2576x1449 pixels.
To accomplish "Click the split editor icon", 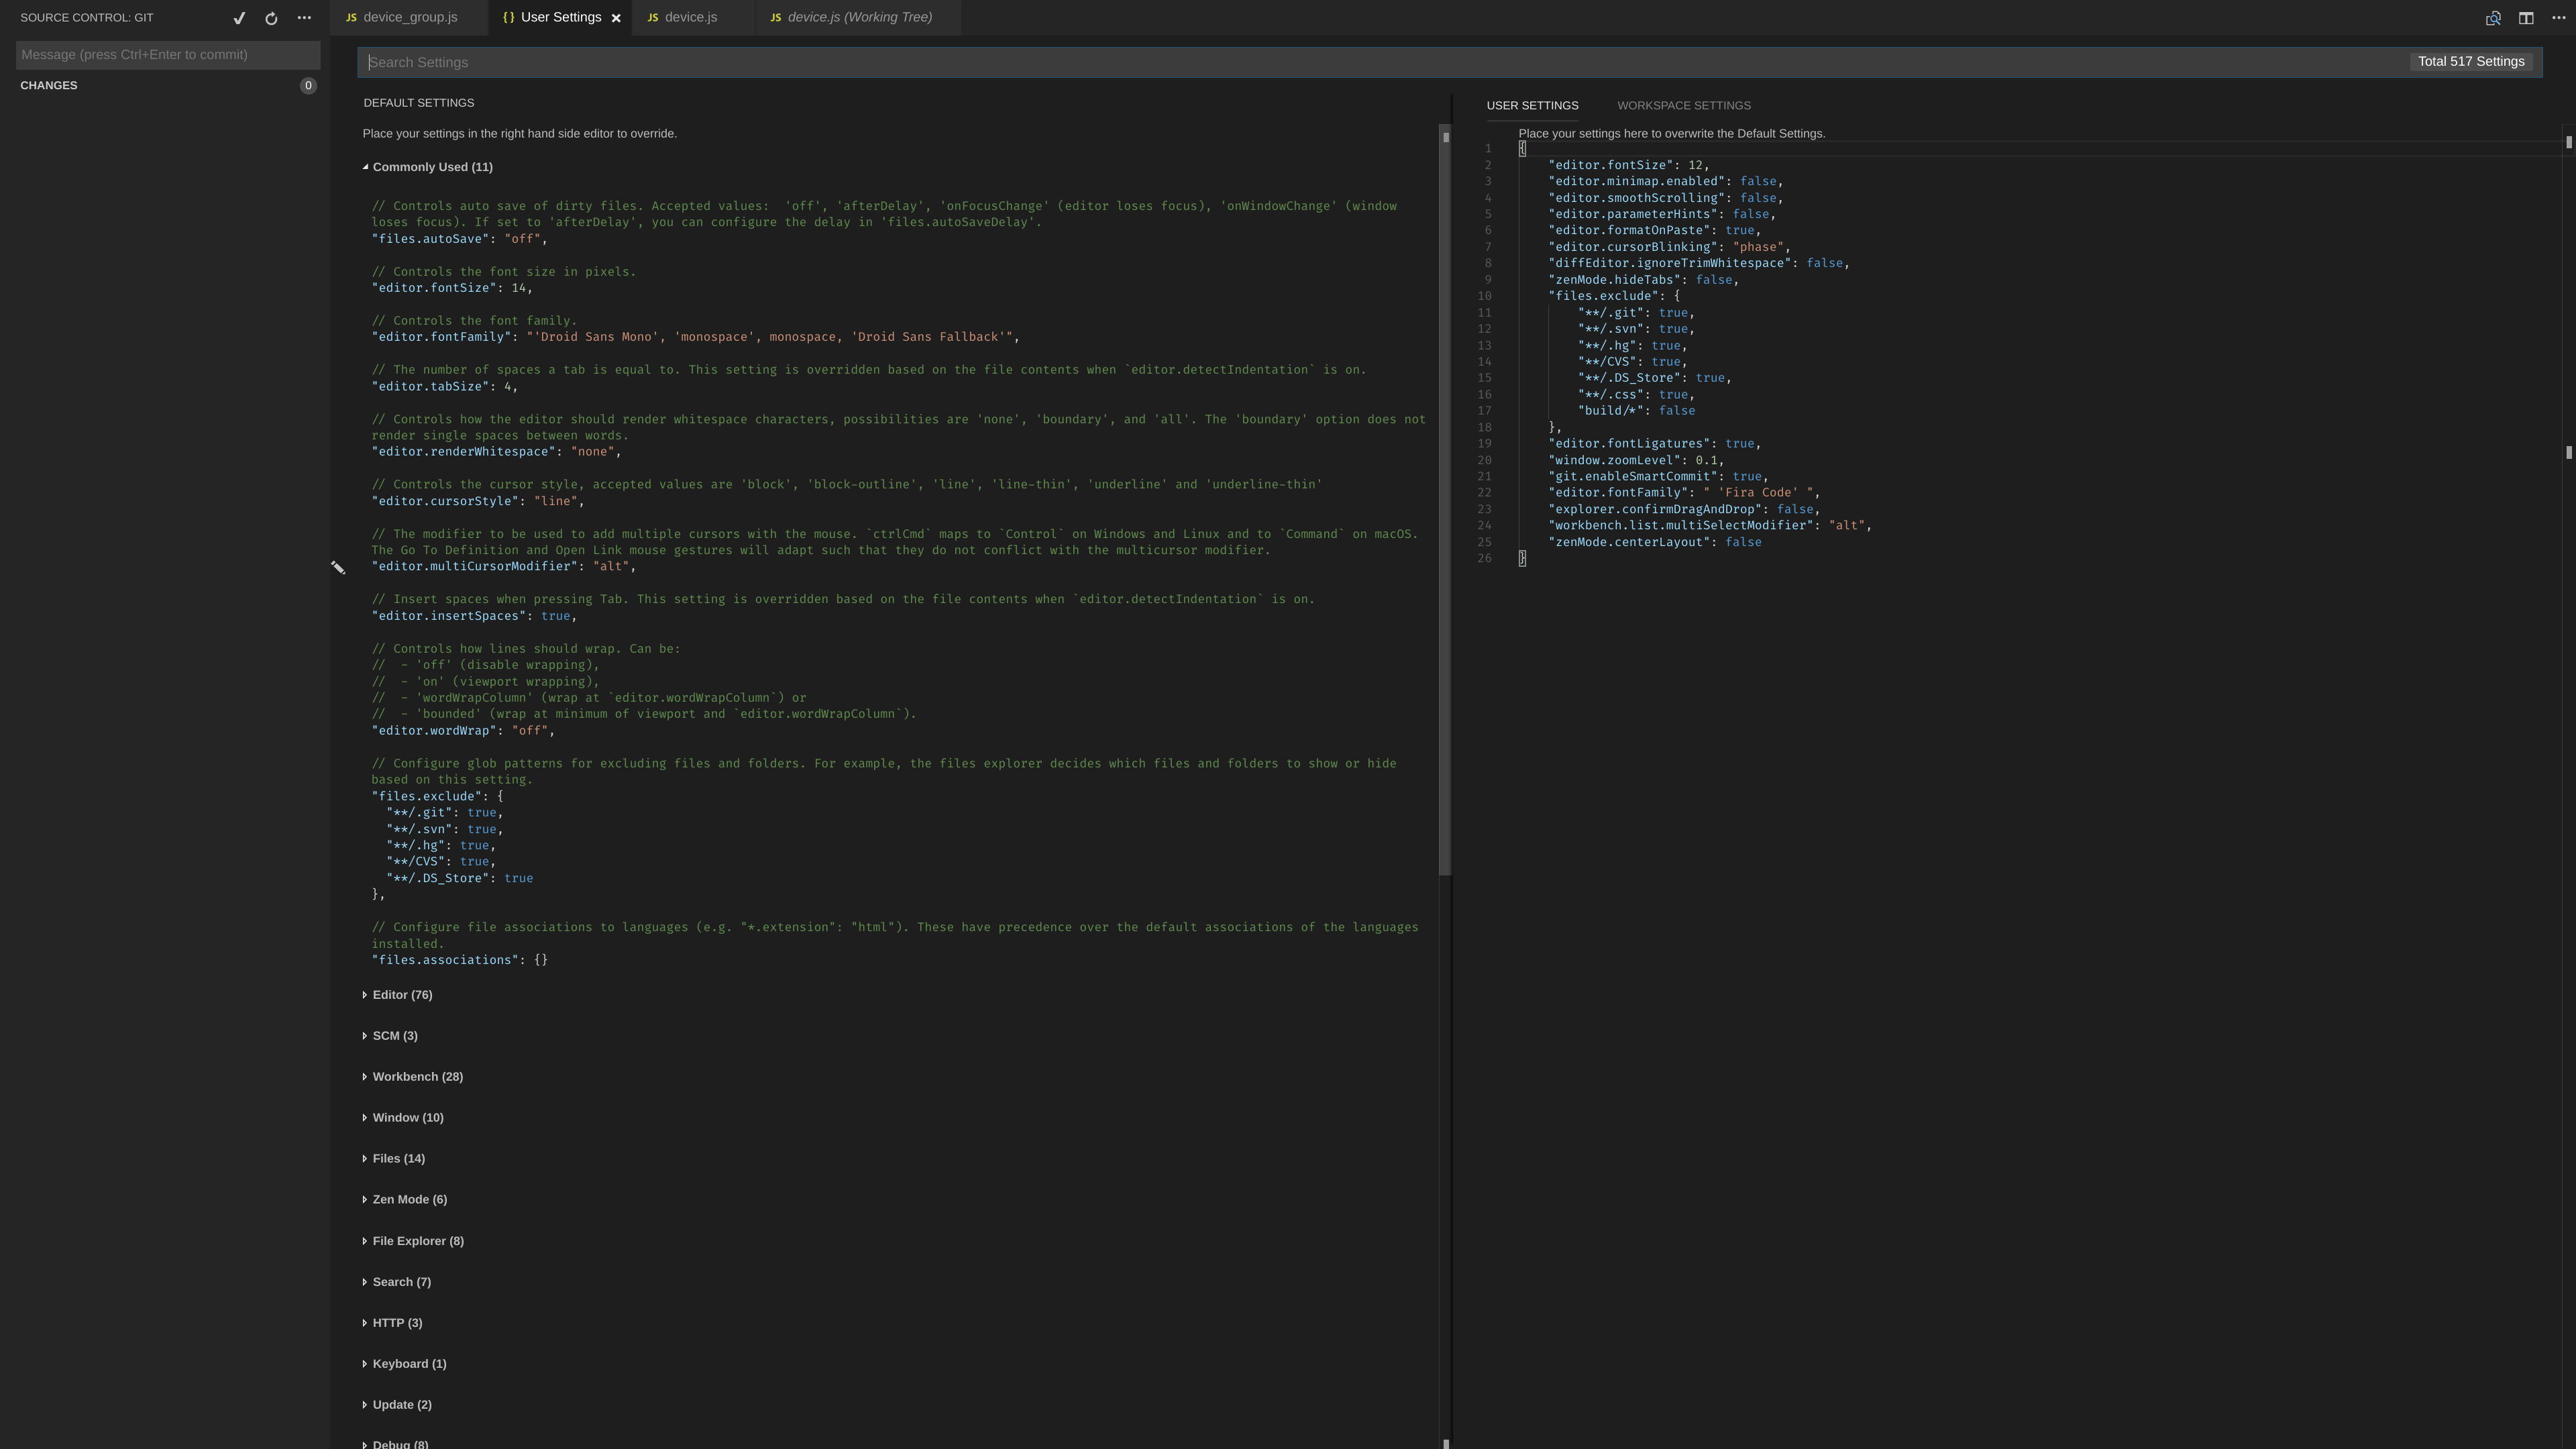I will 2526,18.
